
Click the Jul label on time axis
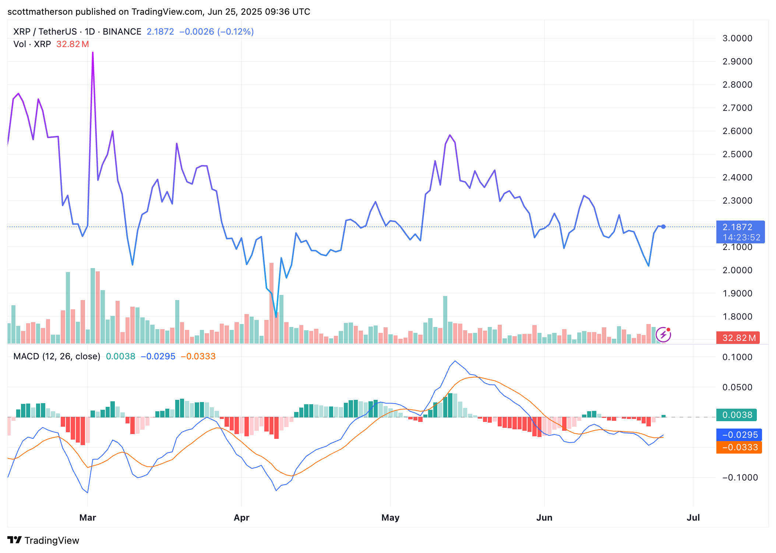coord(693,518)
